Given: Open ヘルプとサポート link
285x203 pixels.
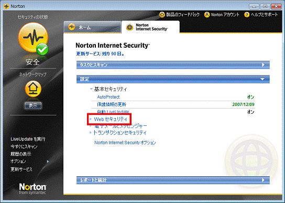Looking at the screenshot, I should click(x=264, y=15).
